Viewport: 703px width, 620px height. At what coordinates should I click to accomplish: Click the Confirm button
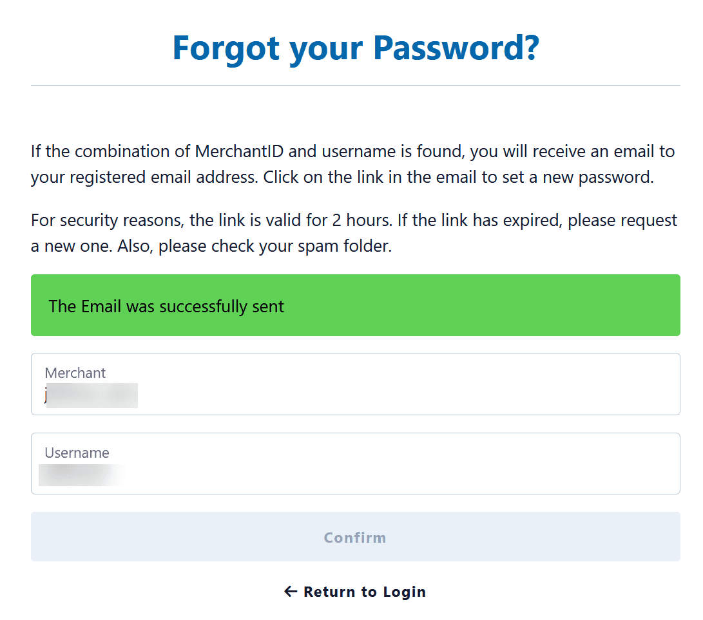(x=355, y=537)
